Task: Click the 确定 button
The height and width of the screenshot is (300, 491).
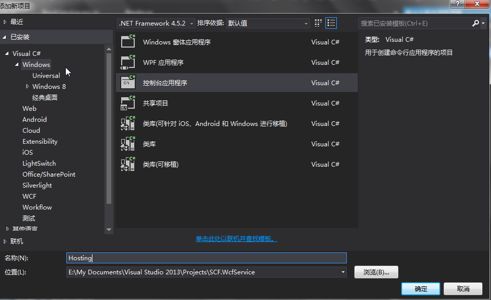Action: [420, 289]
